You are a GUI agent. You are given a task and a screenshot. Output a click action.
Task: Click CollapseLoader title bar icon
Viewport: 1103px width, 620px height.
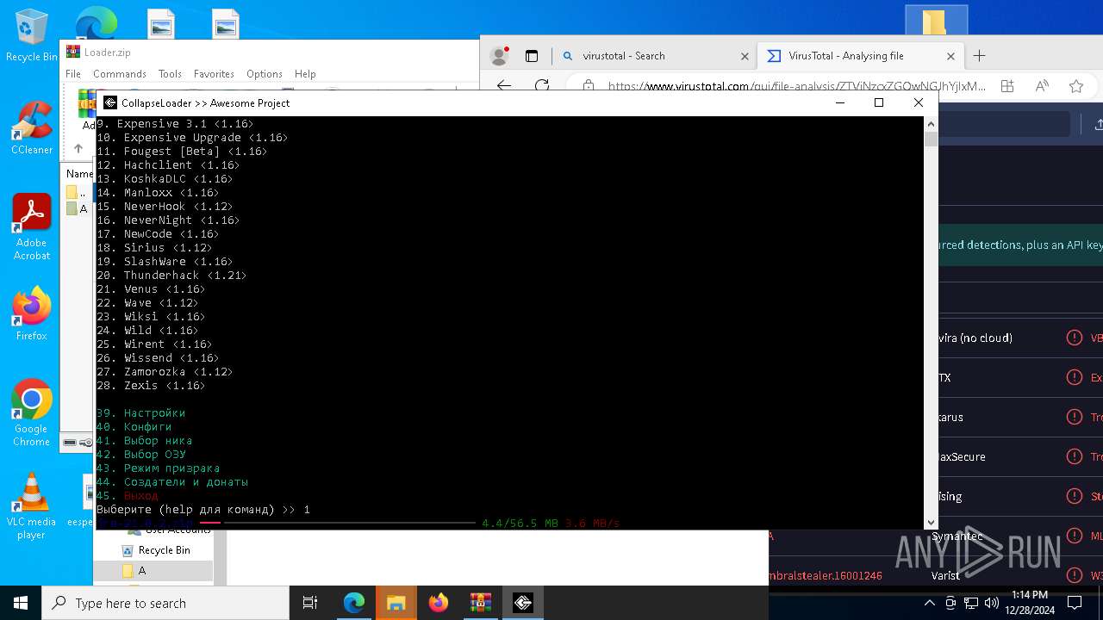pos(109,102)
